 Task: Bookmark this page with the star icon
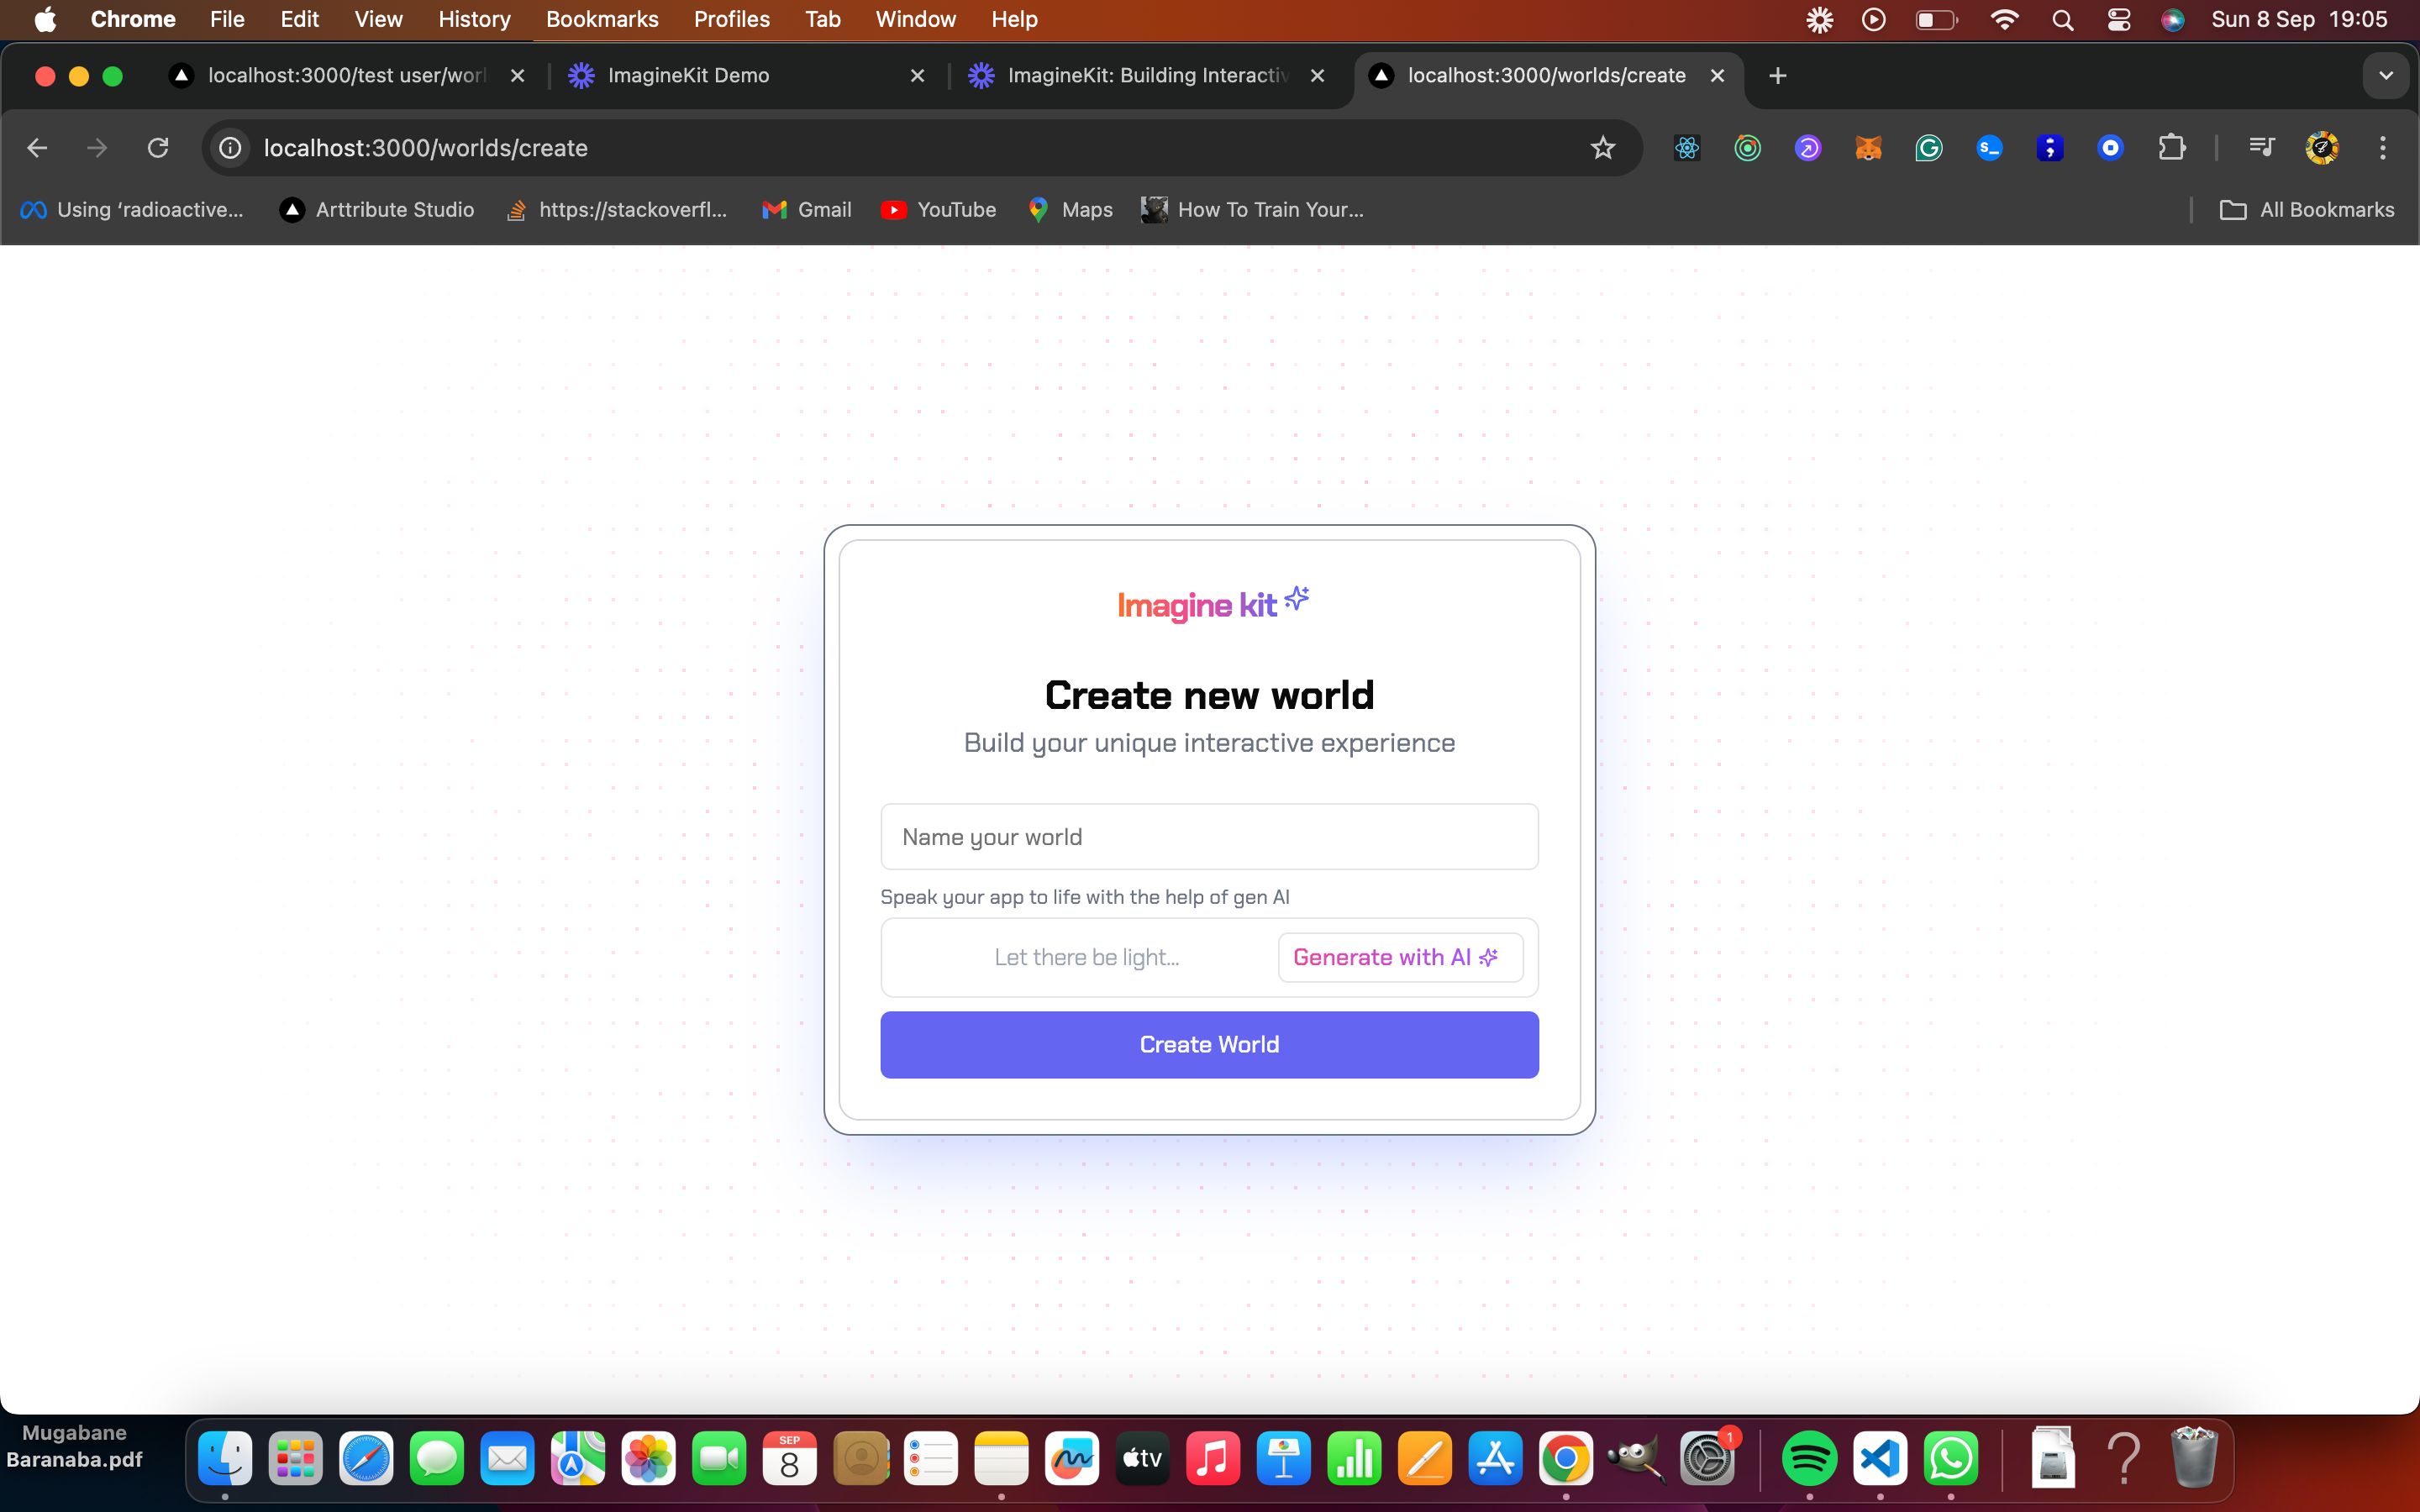click(x=1602, y=148)
